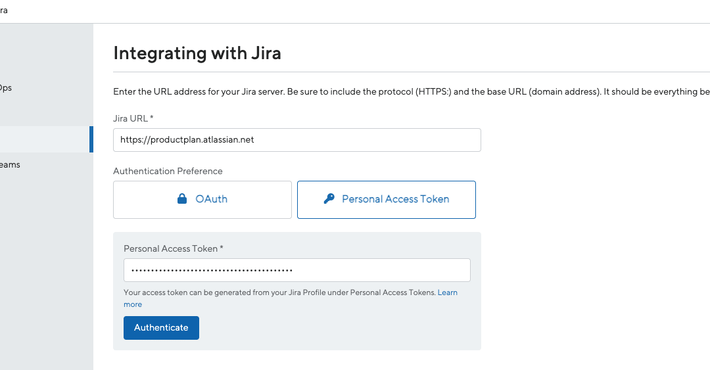Click the Authenticate button
710x370 pixels.
click(x=161, y=328)
